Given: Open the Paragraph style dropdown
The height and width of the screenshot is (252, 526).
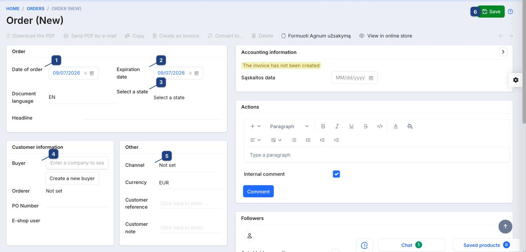Looking at the screenshot, I should coord(289,126).
